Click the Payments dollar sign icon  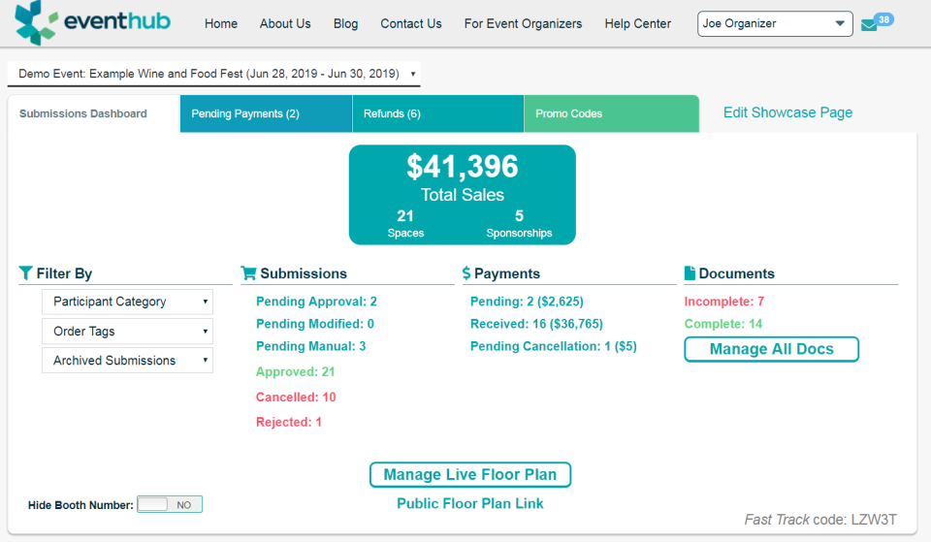pos(466,273)
